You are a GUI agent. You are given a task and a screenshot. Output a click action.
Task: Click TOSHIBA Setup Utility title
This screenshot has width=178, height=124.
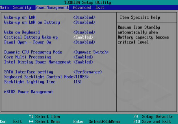(x=88, y=2)
